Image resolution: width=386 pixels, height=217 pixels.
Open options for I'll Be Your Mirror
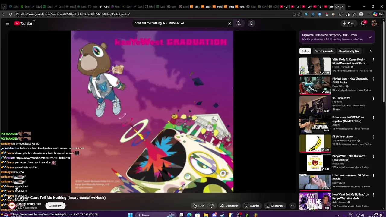pyautogui.click(x=373, y=137)
